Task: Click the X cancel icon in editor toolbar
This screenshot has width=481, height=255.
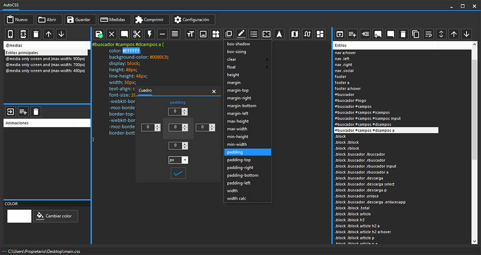Action: tap(112, 34)
